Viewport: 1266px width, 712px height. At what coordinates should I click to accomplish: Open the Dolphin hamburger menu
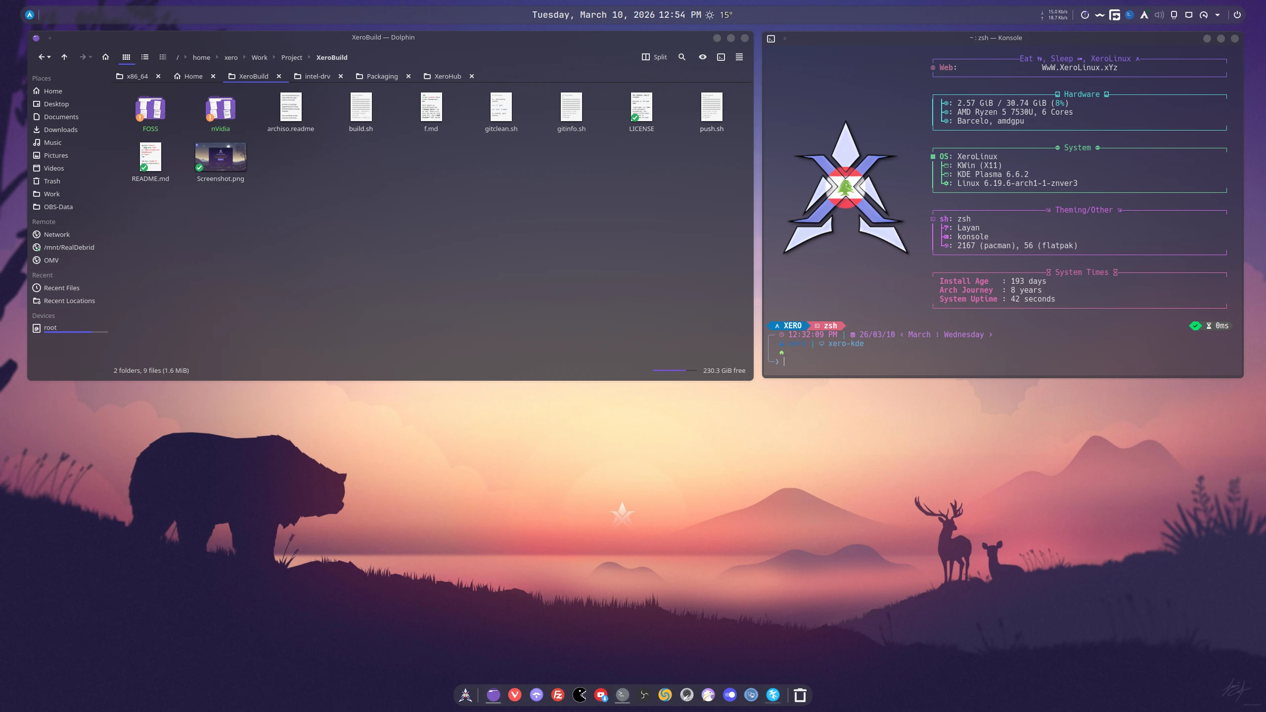pyautogui.click(x=739, y=57)
